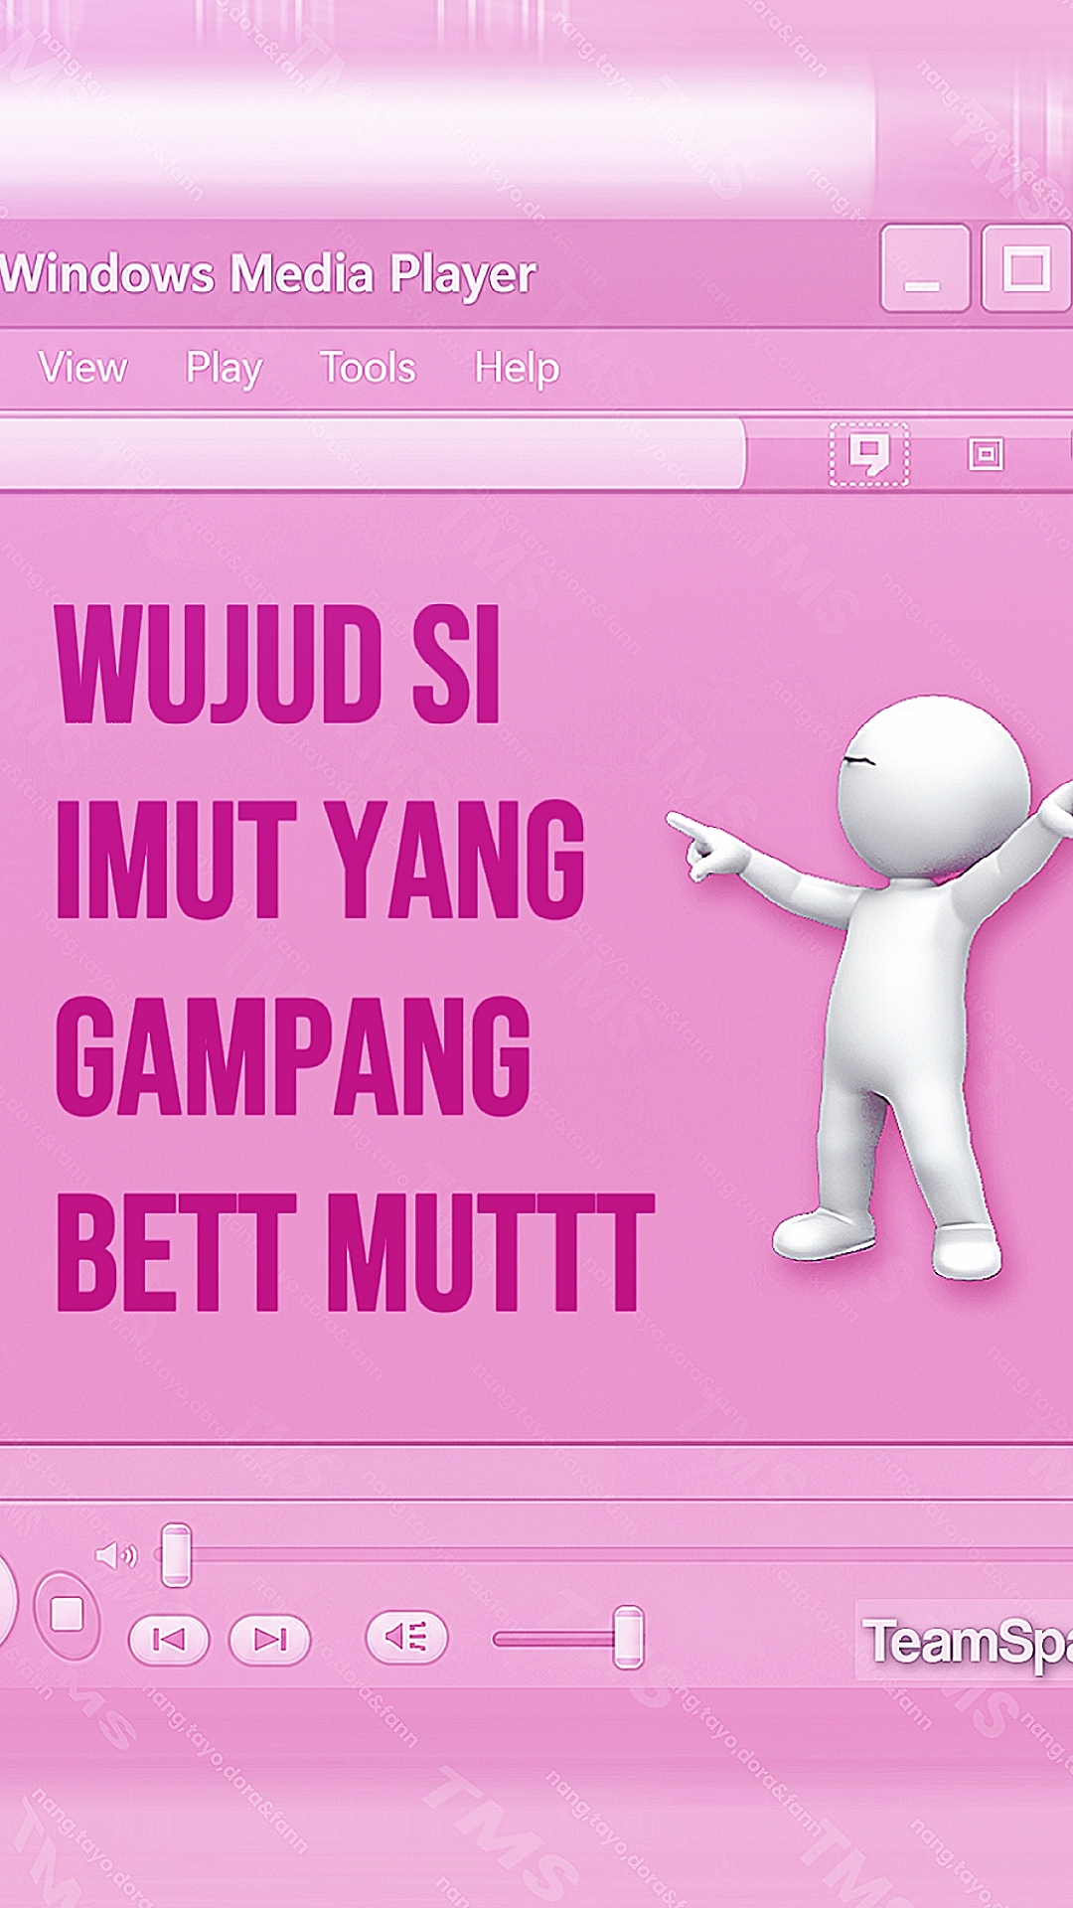Click the small nested squares icon

pos(986,454)
